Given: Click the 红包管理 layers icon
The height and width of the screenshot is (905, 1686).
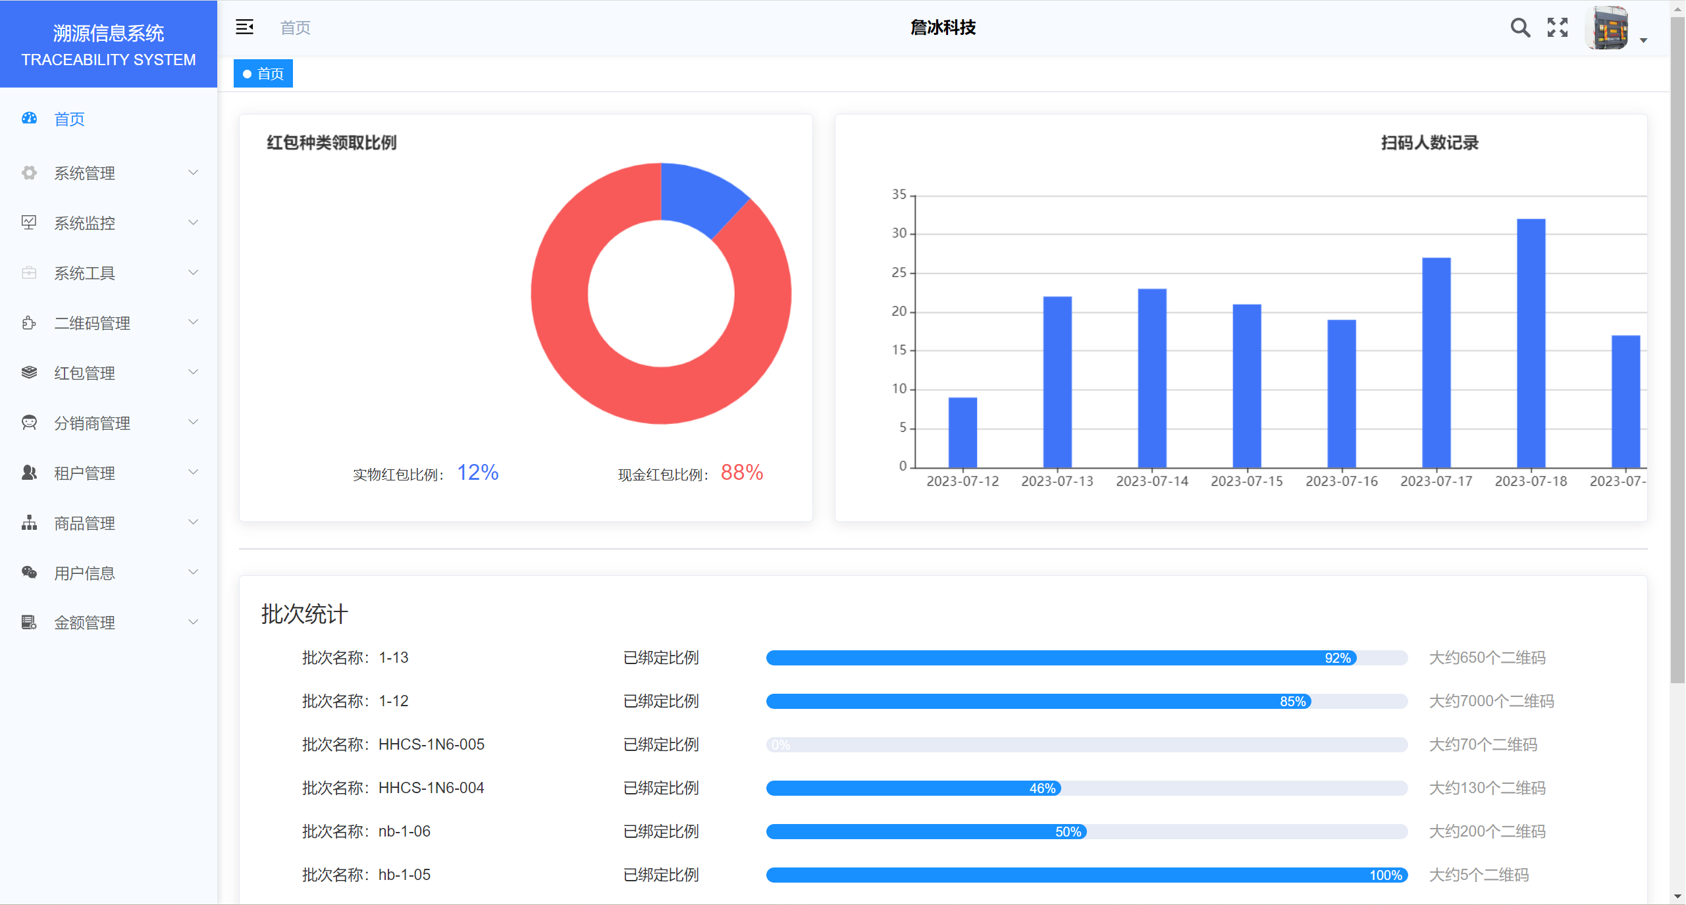Looking at the screenshot, I should (29, 373).
